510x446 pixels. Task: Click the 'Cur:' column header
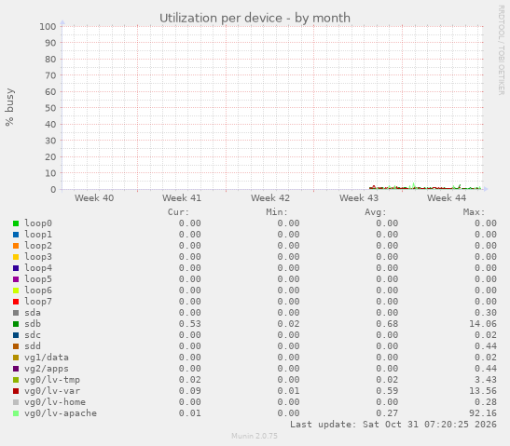tap(178, 212)
